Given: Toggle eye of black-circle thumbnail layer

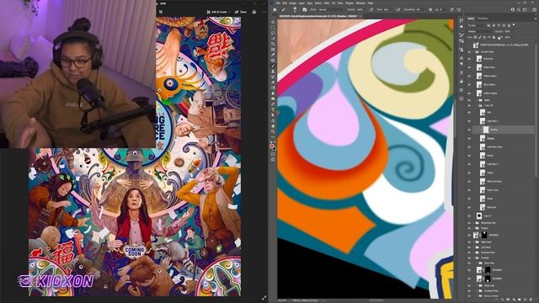Looking at the screenshot, I should pos(469,215).
